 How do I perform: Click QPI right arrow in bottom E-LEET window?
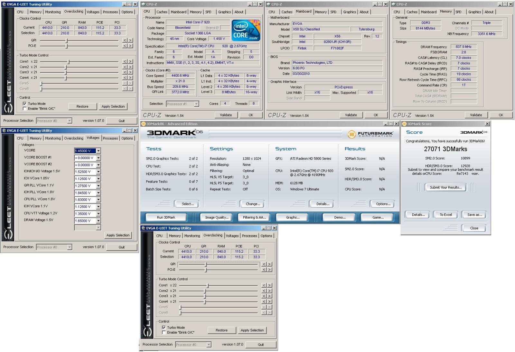tap(269, 264)
